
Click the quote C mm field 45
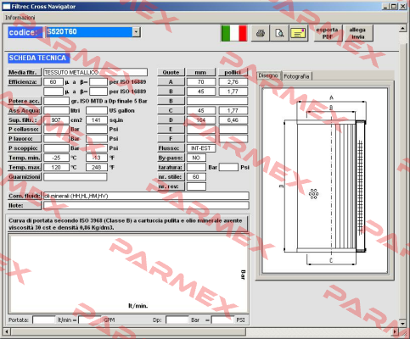tap(201, 110)
